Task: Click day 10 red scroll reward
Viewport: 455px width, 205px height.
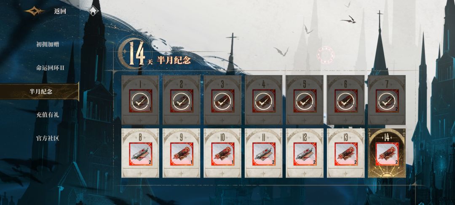Action: click(223, 154)
